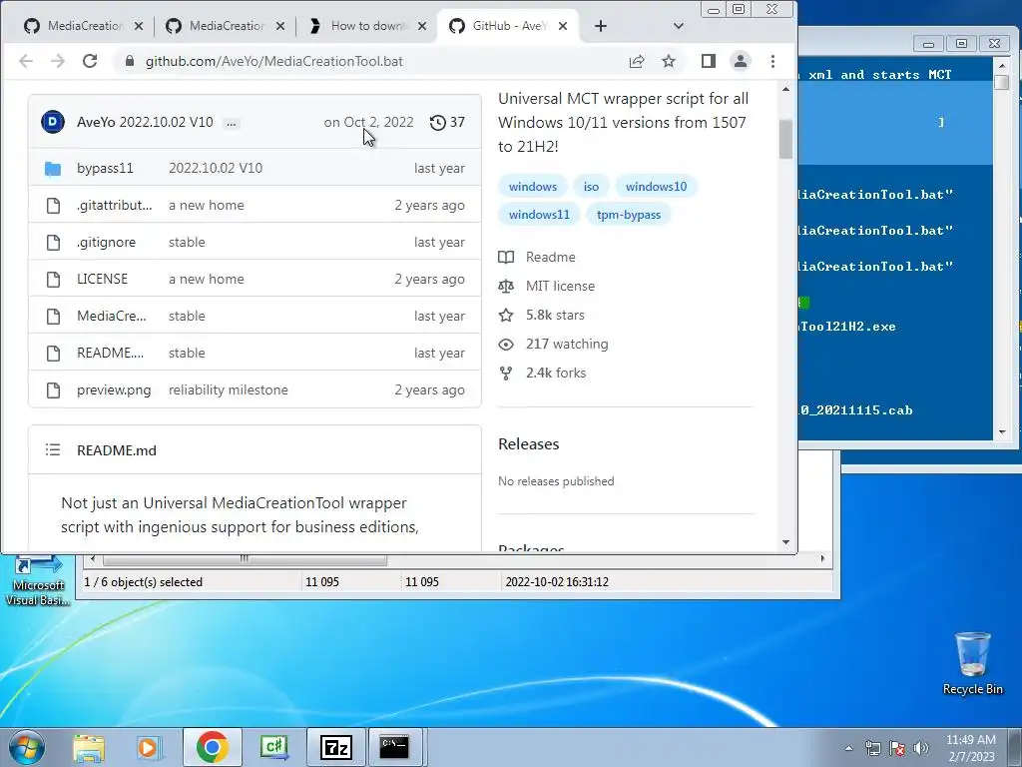This screenshot has height=767, width=1022.
Task: Open the .gitattributes file
Action: coord(115,205)
